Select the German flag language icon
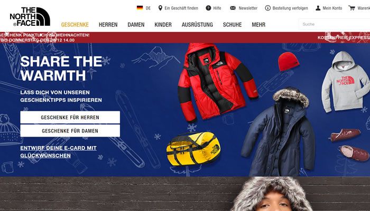 pyautogui.click(x=140, y=8)
